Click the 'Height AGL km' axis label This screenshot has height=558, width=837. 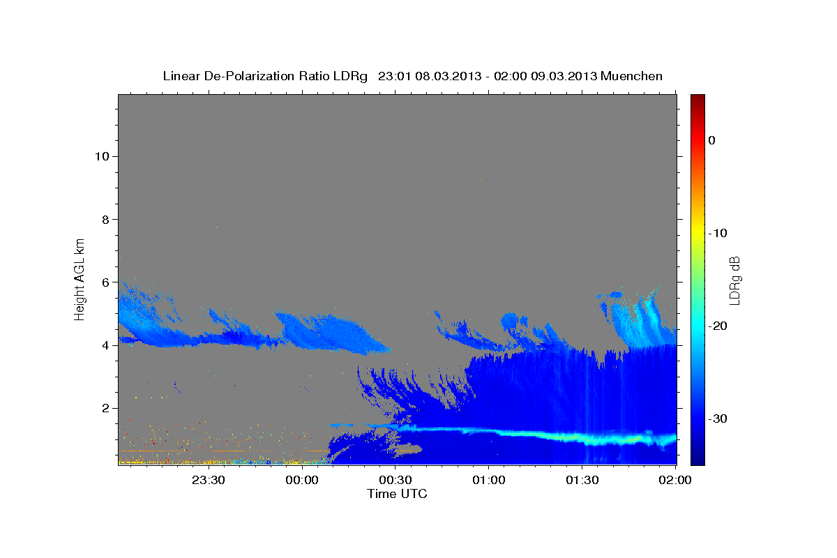tap(80, 278)
